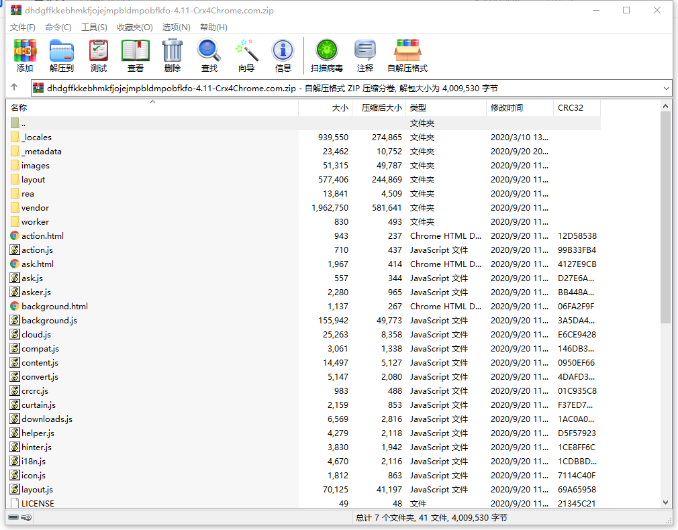Image resolution: width=678 pixels, height=530 pixels.
Task: Select the _locales folder icon
Action: (x=15, y=138)
